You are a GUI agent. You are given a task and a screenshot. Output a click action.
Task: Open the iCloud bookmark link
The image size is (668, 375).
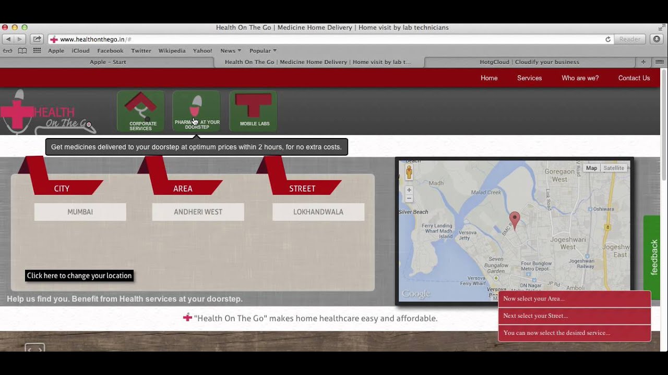pyautogui.click(x=80, y=51)
